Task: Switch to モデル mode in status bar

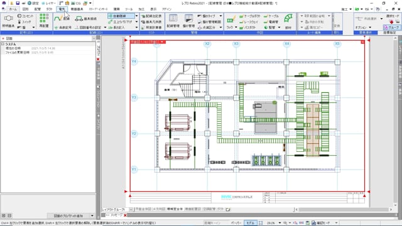Action: (250, 223)
